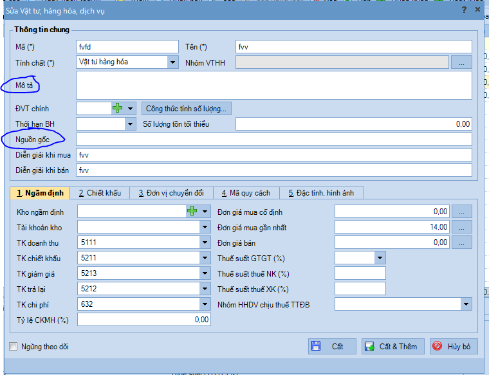
Task: Open the Thuế suất GTGT dropdown
Action: click(380, 258)
